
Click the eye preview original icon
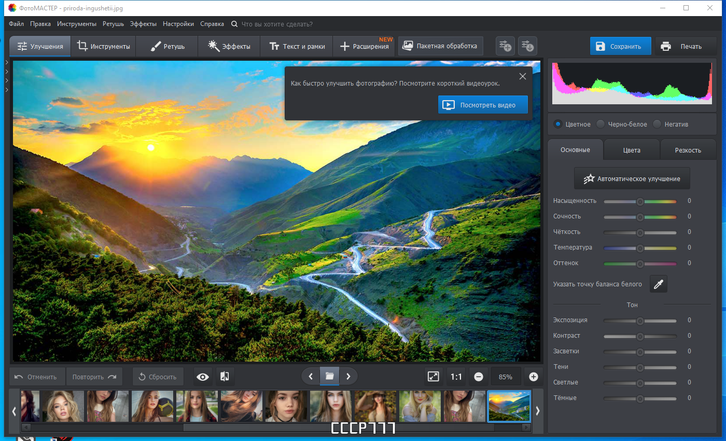click(x=203, y=377)
